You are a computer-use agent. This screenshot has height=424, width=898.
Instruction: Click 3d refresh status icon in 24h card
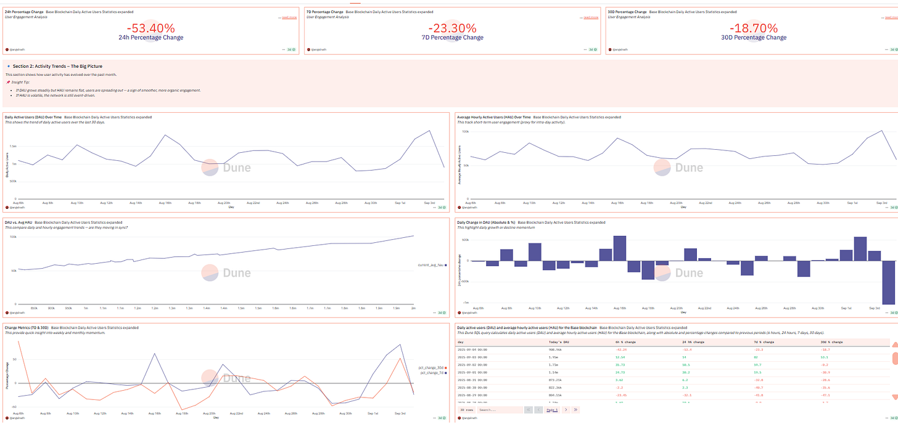click(294, 49)
